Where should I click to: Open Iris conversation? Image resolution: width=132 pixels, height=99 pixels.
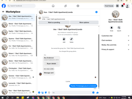pyautogui.click(x=18, y=47)
